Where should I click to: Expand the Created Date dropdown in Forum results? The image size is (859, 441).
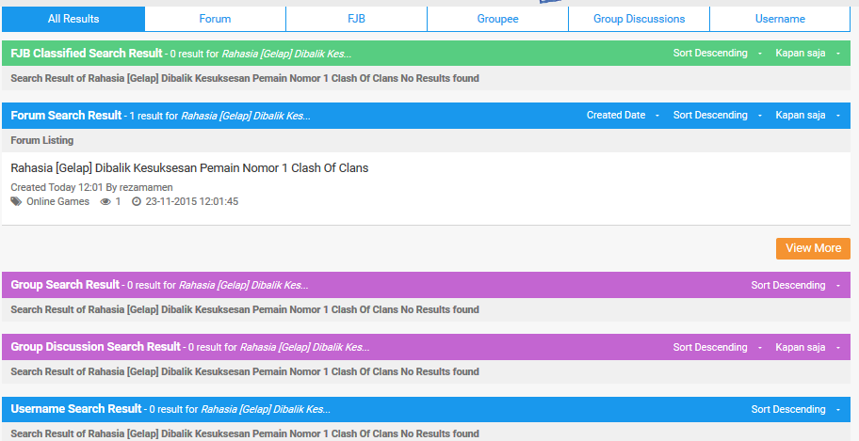pos(622,116)
